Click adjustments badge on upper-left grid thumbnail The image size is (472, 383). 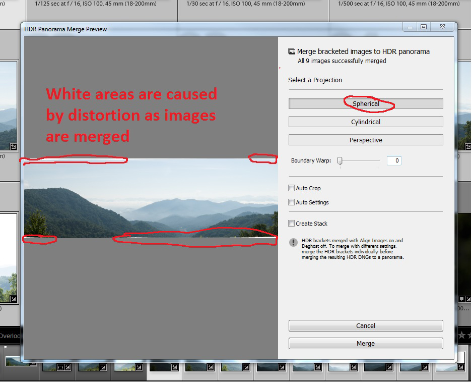tap(14, 146)
